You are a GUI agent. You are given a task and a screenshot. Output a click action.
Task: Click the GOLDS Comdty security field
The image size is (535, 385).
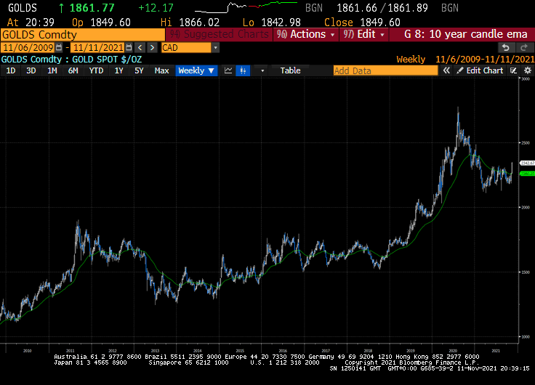click(83, 35)
